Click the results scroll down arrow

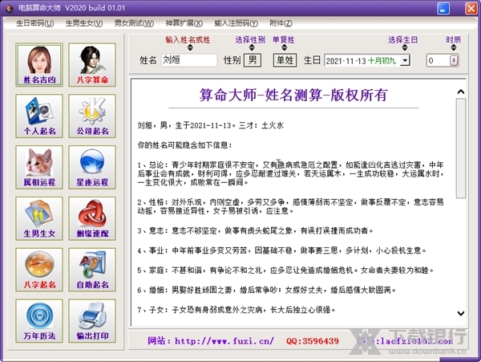point(460,313)
